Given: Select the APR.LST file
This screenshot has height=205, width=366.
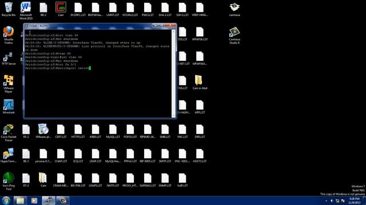Looking at the screenshot, I should click(200, 107).
